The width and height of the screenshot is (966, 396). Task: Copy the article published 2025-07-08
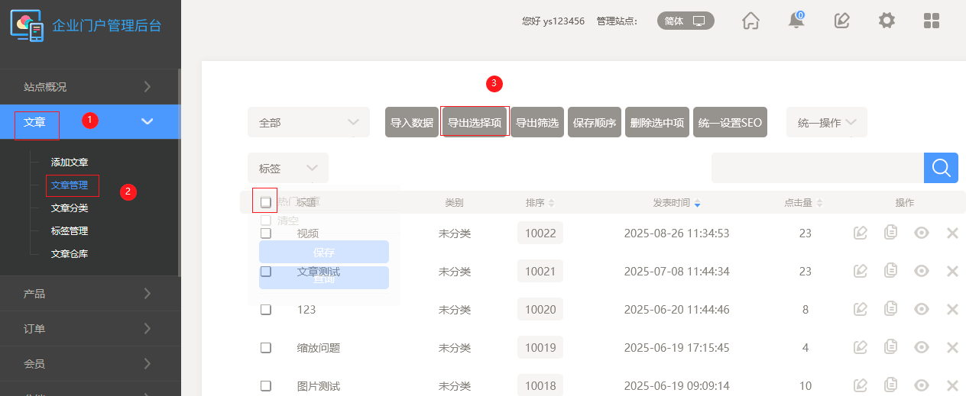tap(891, 271)
